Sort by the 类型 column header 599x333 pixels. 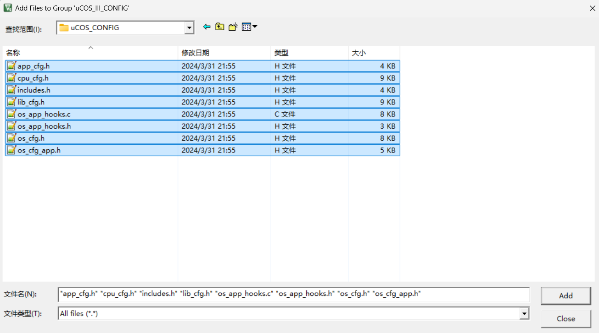(x=309, y=53)
